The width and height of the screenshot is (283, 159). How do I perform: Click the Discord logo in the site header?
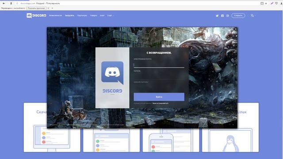(x=36, y=15)
